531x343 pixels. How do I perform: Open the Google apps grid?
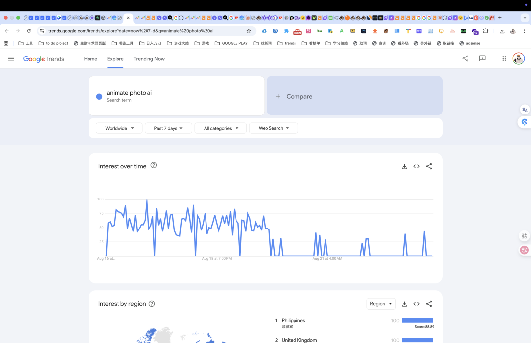pos(504,58)
